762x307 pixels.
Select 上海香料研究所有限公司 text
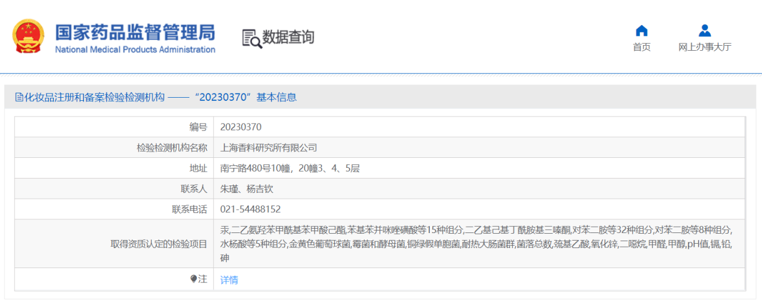(269, 148)
